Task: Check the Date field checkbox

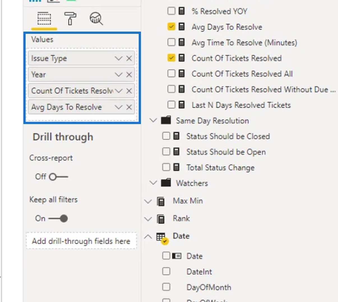Action: pos(166,256)
